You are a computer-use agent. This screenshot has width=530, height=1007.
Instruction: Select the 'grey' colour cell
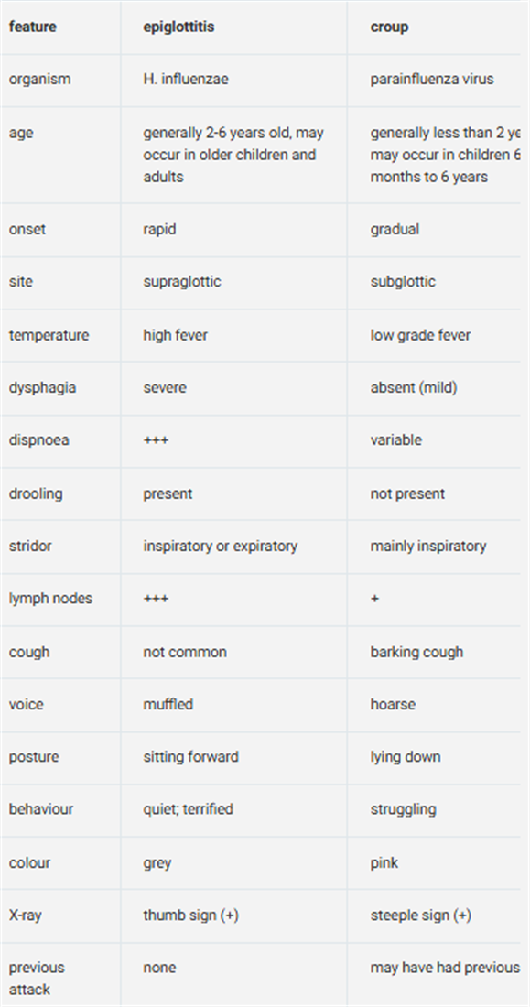click(157, 862)
